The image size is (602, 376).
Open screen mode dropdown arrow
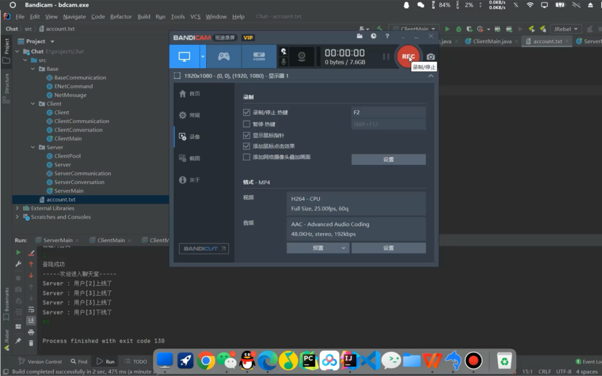click(203, 57)
